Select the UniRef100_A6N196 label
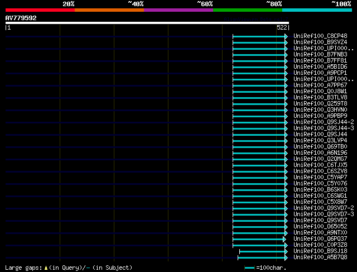 pos(320,153)
